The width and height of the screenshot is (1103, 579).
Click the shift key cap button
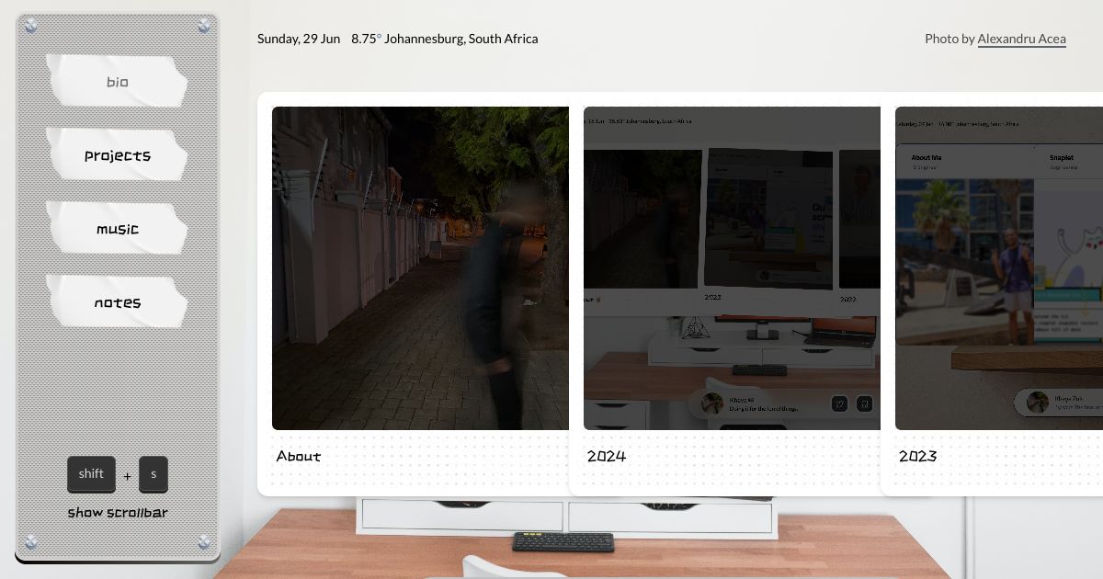tap(91, 474)
